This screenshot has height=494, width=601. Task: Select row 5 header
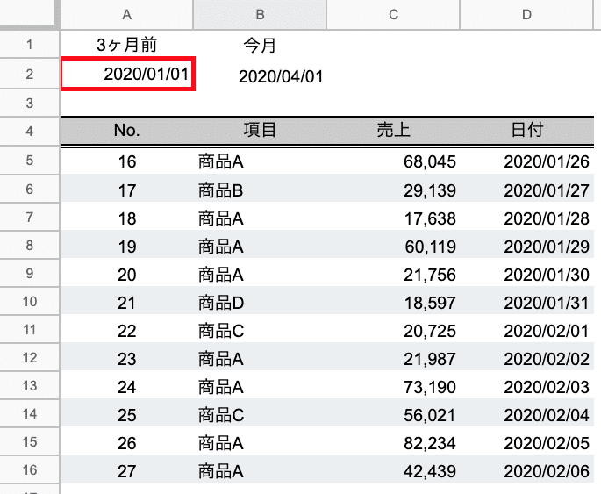coord(30,161)
